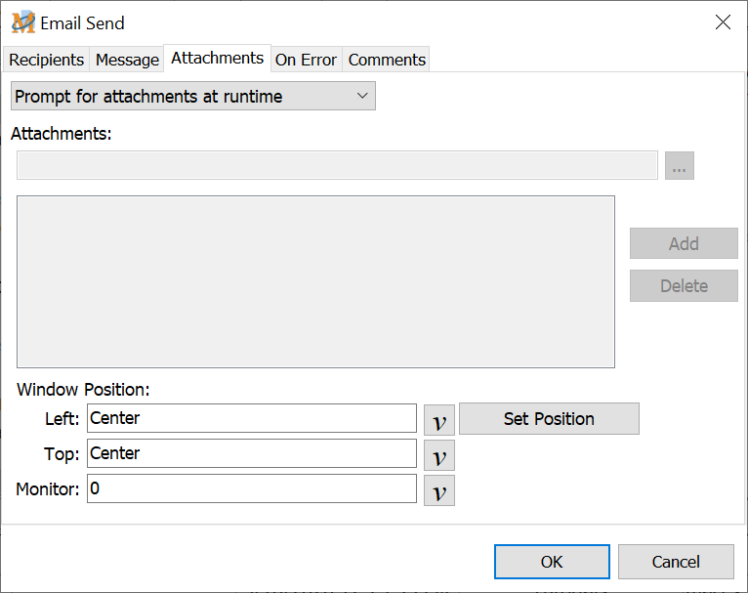748x593 pixels.
Task: Click the Cancel button
Action: click(x=676, y=562)
